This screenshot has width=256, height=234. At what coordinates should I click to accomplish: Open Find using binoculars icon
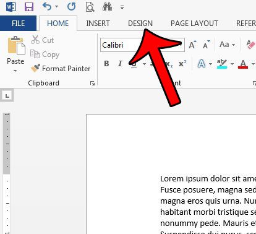pyautogui.click(x=107, y=7)
